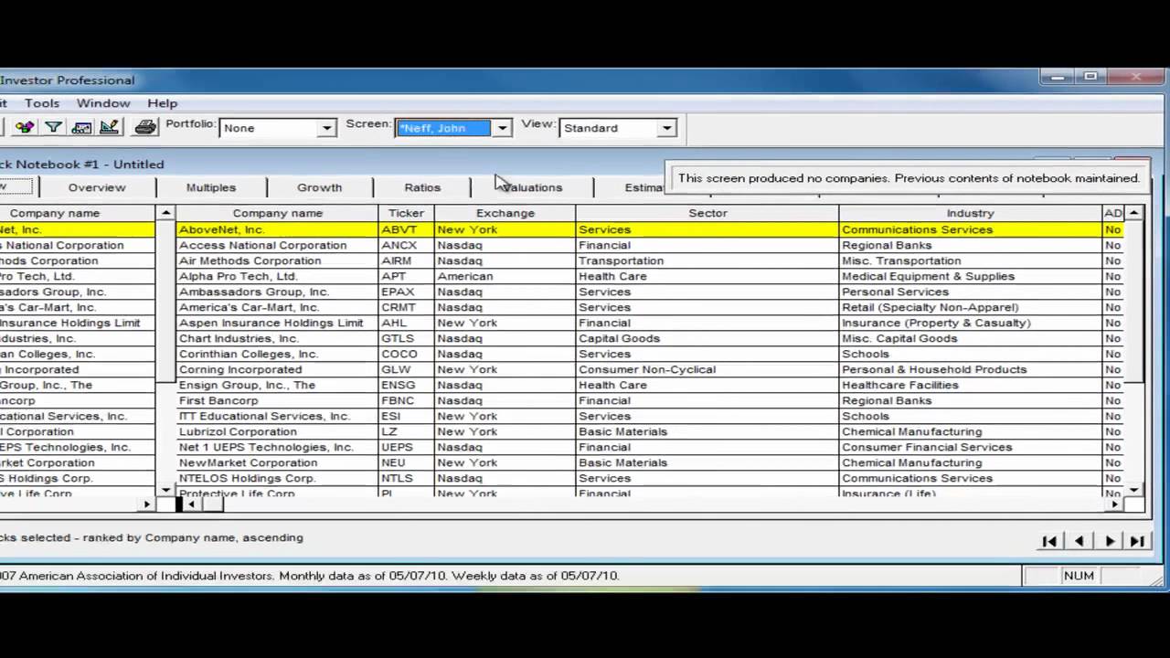Switch to the Multiples tab
The height and width of the screenshot is (658, 1170).
click(x=211, y=187)
